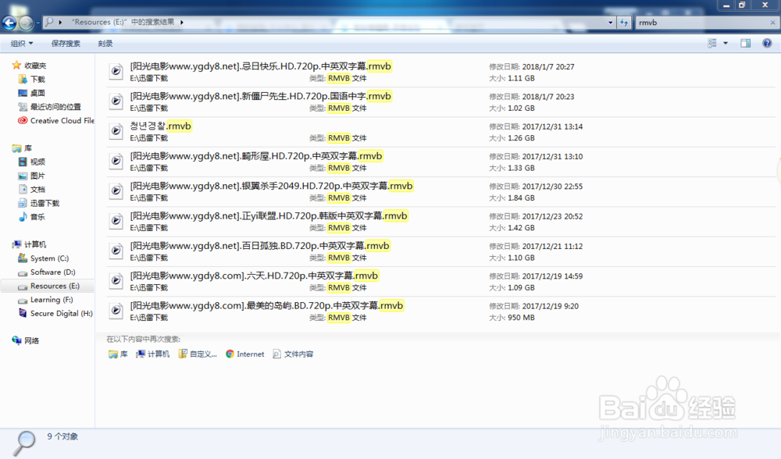Click the Forward navigation arrow
This screenshot has width=781, height=459.
click(26, 23)
